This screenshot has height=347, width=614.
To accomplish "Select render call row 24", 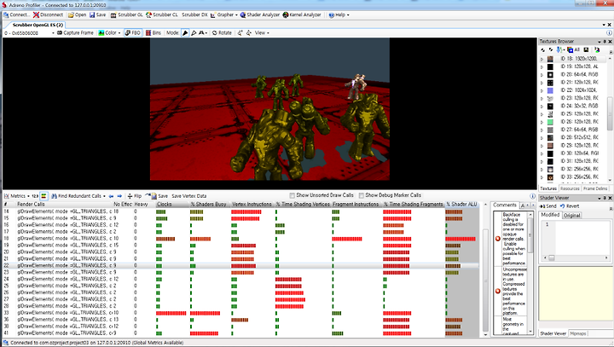I will [240, 280].
